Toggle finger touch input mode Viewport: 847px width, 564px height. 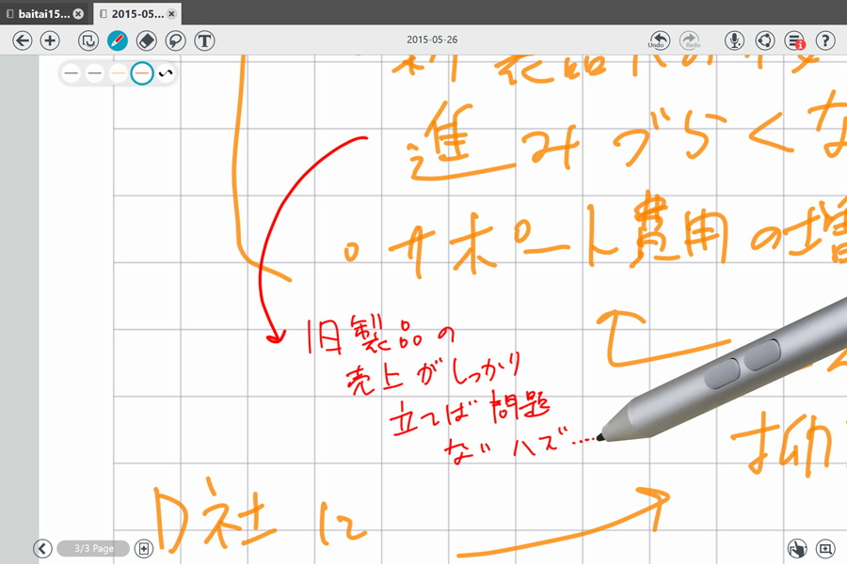797,548
